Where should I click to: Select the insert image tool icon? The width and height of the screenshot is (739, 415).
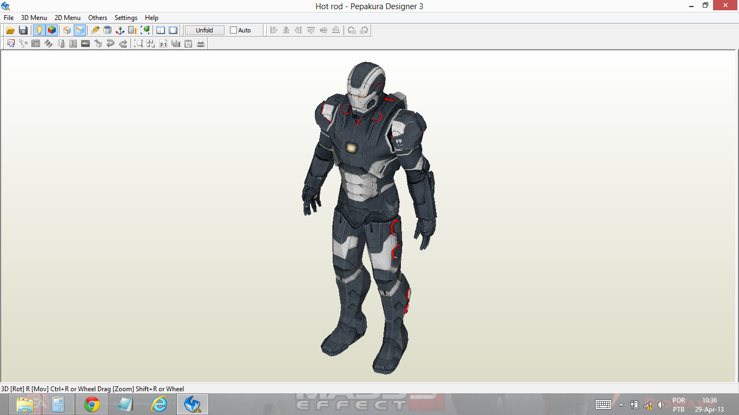coord(85,43)
